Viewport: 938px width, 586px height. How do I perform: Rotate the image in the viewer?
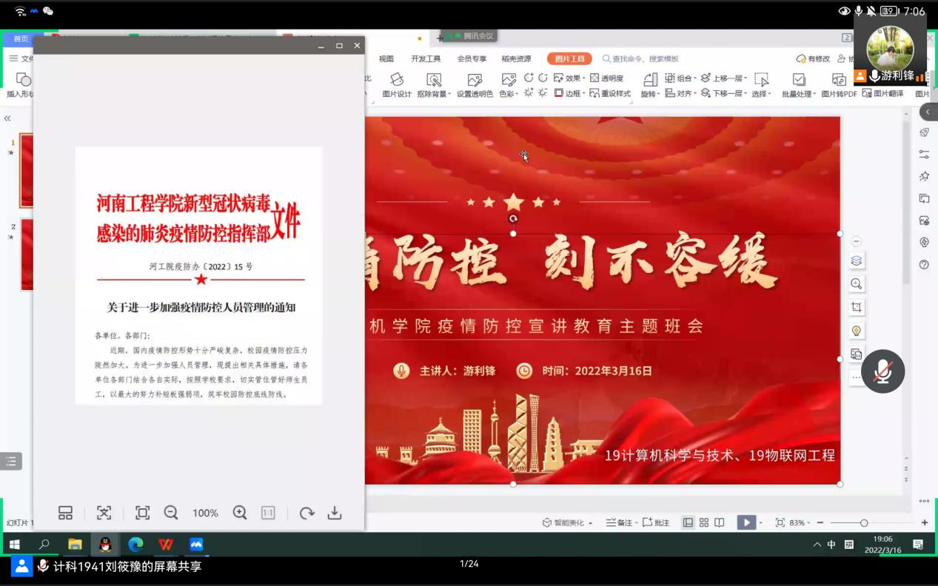[306, 513]
